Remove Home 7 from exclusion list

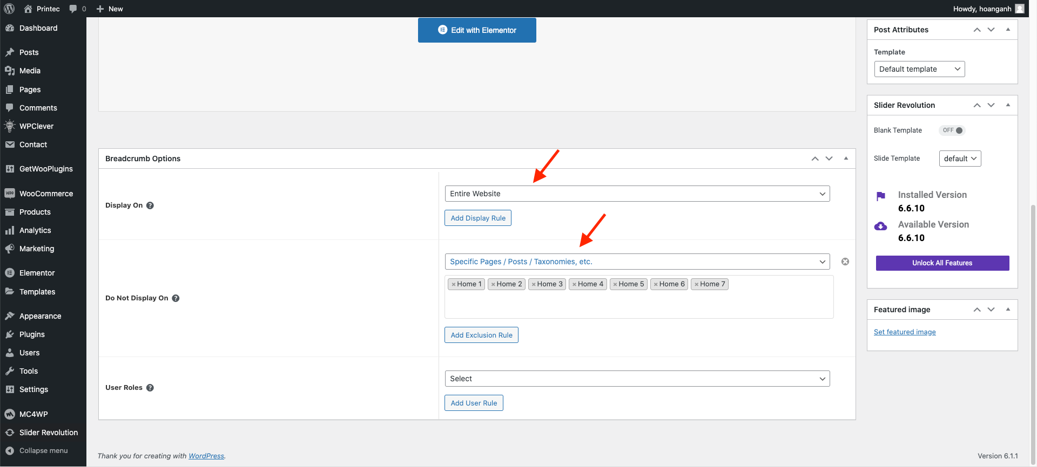(x=697, y=284)
